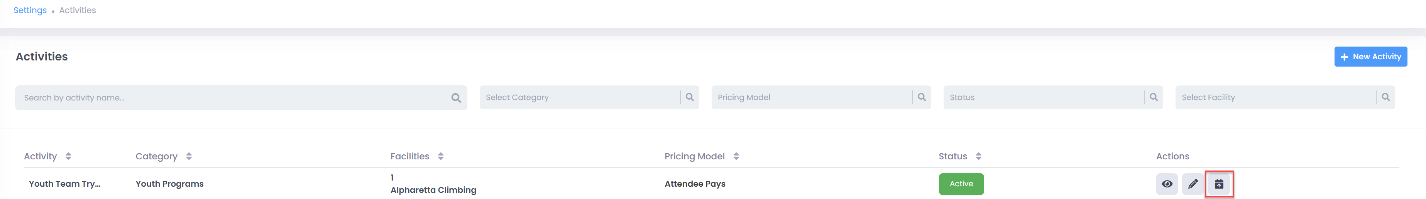The width and height of the screenshot is (1426, 199).
Task: Open the Select Facility dropdown
Action: click(1275, 97)
